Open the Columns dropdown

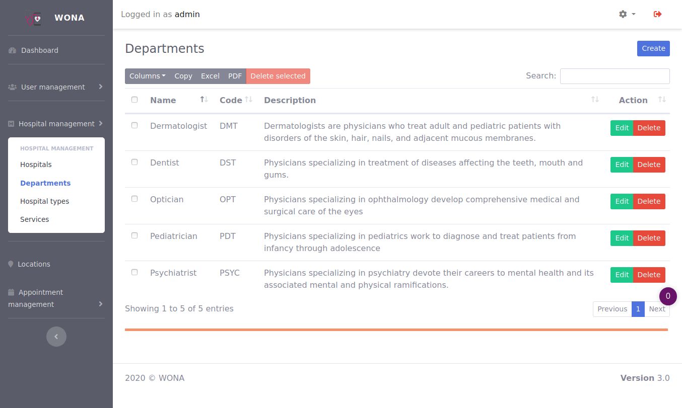click(148, 76)
